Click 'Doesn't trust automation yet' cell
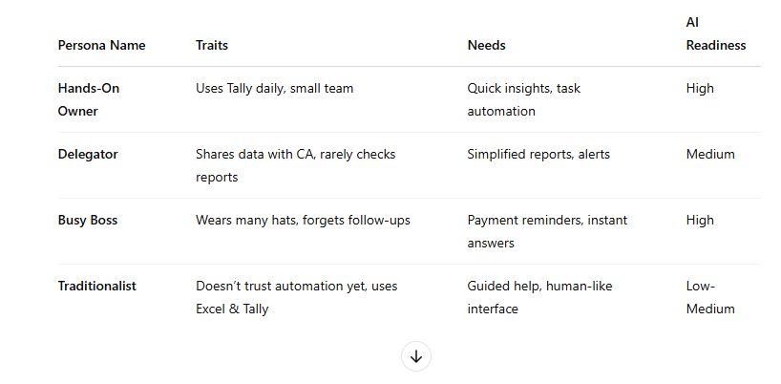 pyautogui.click(x=296, y=297)
